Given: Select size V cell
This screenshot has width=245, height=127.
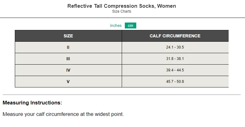Looking at the screenshot, I should [x=68, y=82].
